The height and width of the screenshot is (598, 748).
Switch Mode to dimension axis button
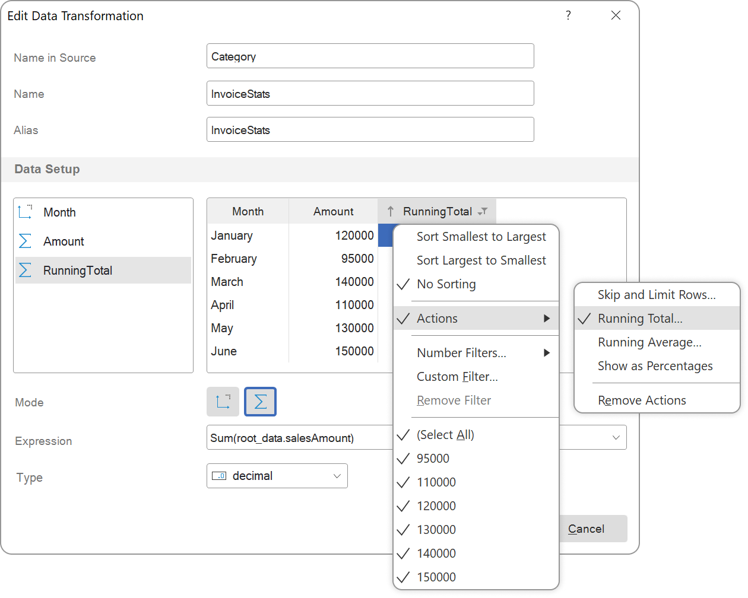(x=223, y=402)
